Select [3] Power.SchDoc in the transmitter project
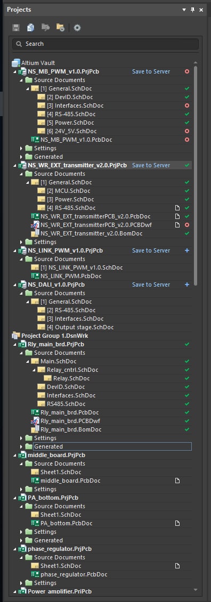 pyautogui.click(x=70, y=199)
